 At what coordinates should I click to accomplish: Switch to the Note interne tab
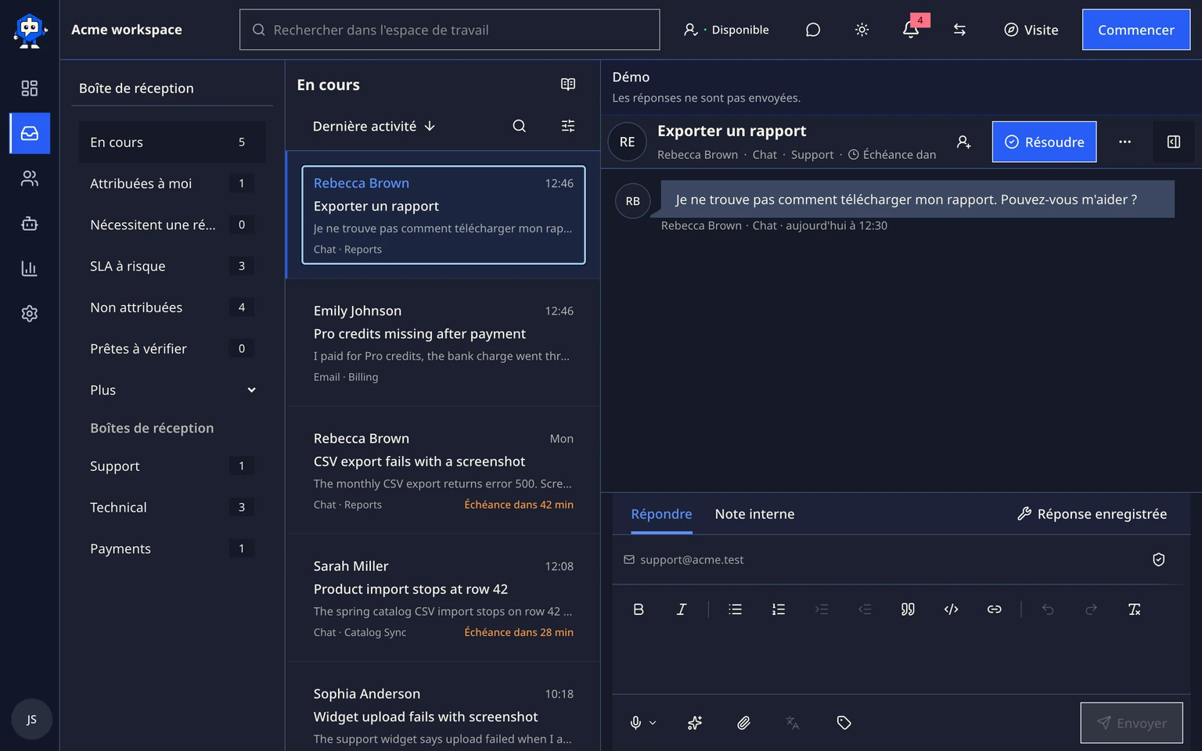point(754,514)
